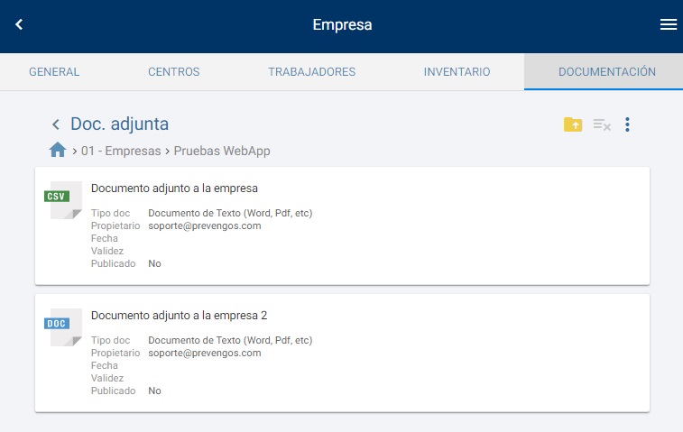Select the Inventario tab
Image resolution: width=683 pixels, height=432 pixels.
tap(457, 72)
